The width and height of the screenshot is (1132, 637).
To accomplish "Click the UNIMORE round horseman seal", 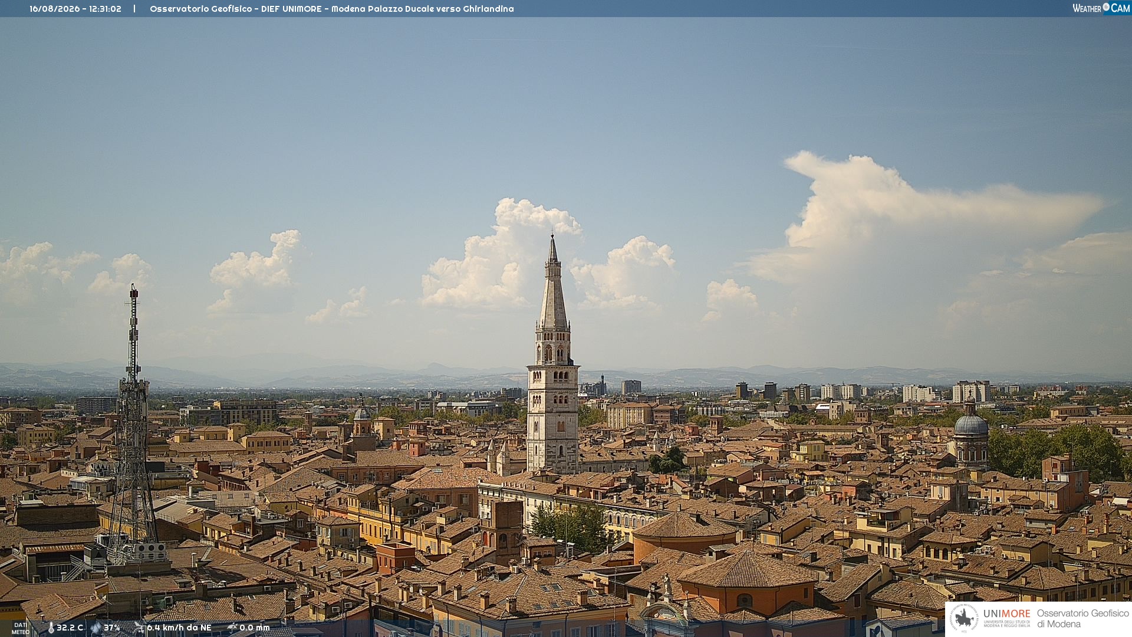I will (x=964, y=618).
